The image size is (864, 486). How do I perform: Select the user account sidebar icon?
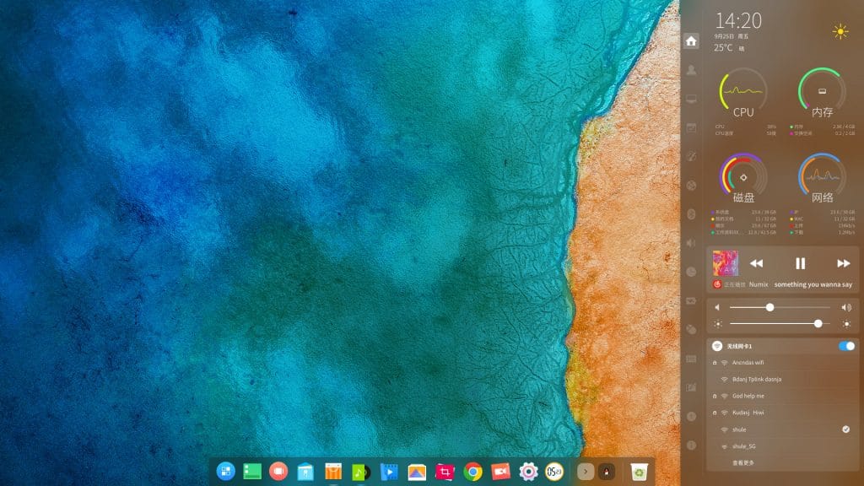(x=691, y=70)
